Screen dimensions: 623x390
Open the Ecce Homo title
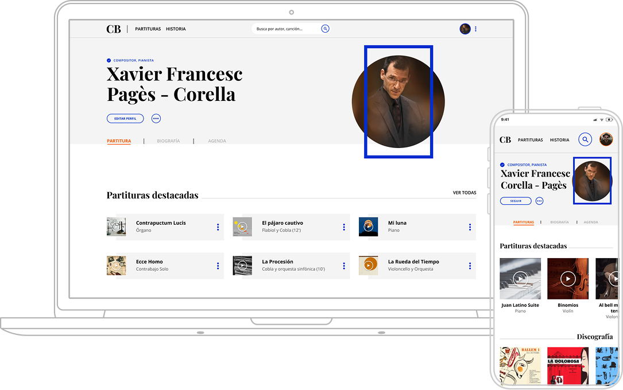click(x=149, y=262)
